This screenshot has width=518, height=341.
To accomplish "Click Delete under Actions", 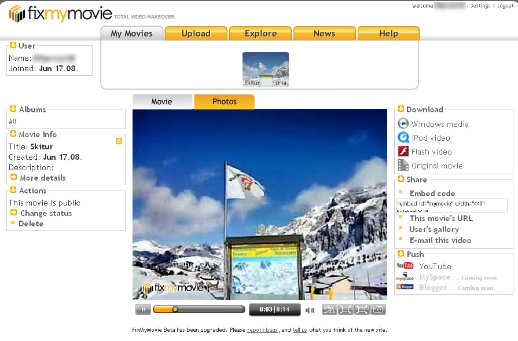I will pos(31,223).
